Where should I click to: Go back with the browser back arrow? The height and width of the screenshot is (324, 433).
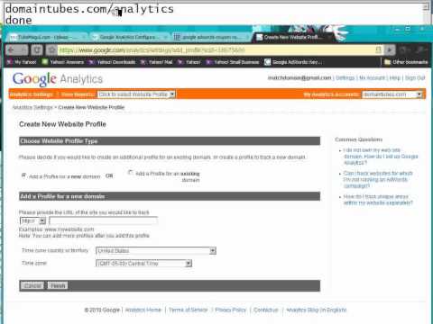click(x=12, y=49)
